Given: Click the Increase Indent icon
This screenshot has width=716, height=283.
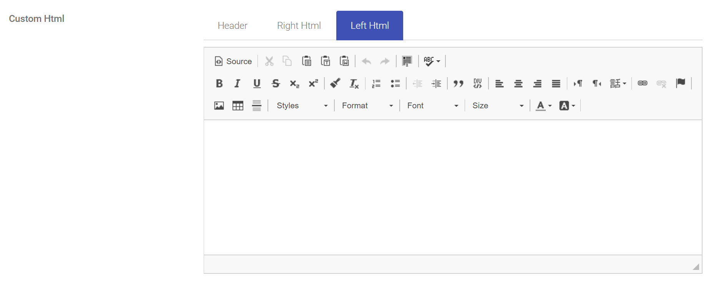Looking at the screenshot, I should coord(436,83).
